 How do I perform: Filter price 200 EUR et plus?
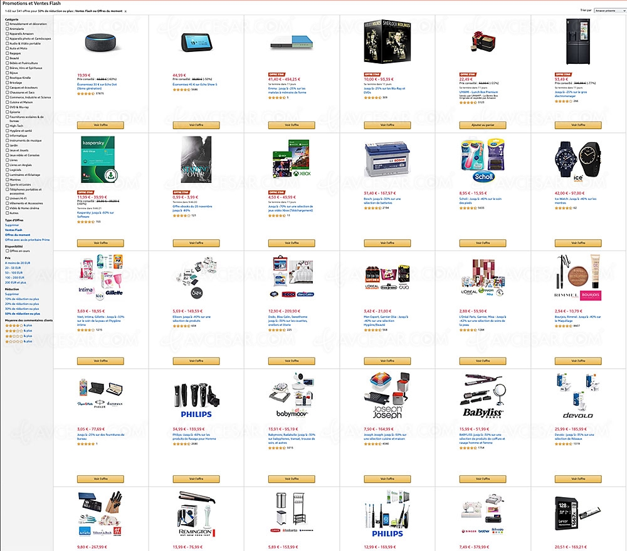coord(15,282)
